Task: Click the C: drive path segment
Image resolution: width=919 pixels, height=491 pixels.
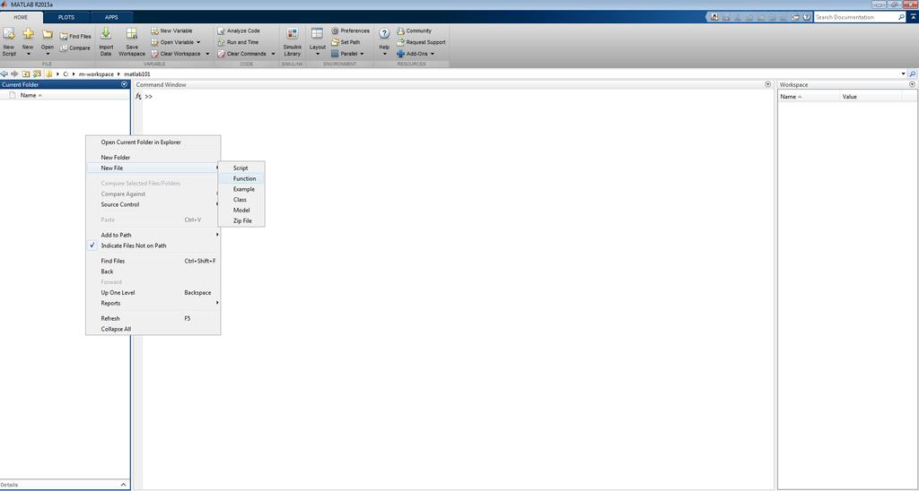Action: tap(66, 74)
